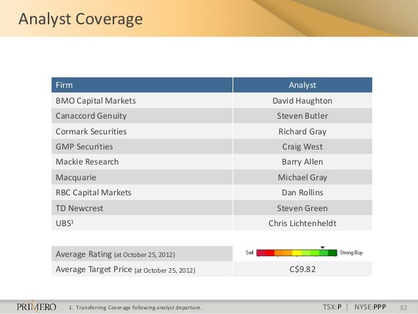This screenshot has width=418, height=314.
Task: Click the C$9.82 target price value
Action: (x=302, y=269)
